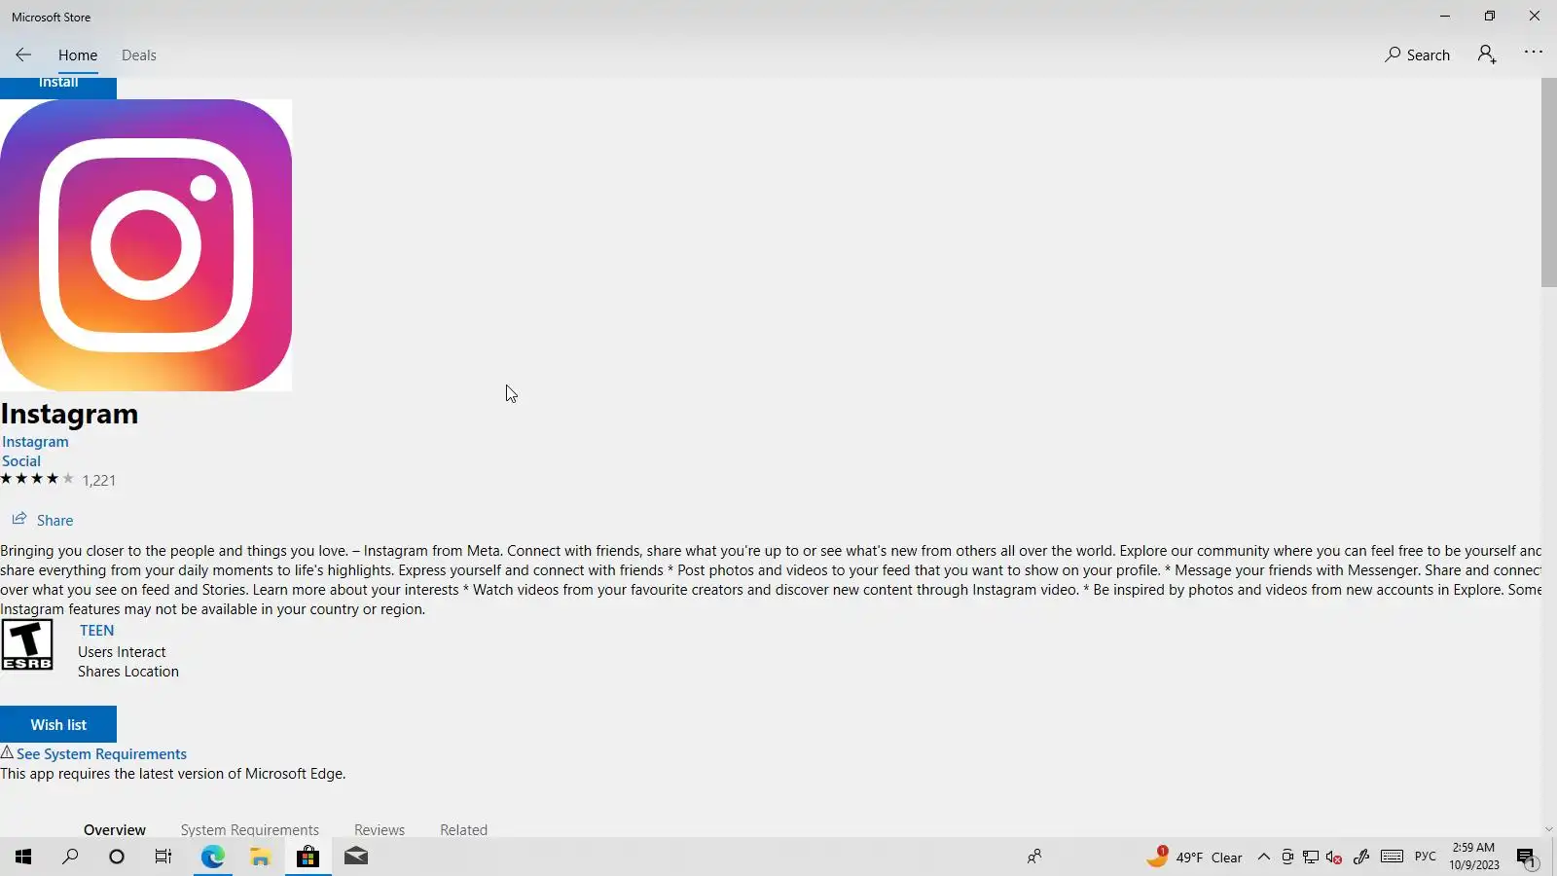Image resolution: width=1557 pixels, height=876 pixels.
Task: Minimize the Microsoft Store window
Action: click(x=1444, y=16)
